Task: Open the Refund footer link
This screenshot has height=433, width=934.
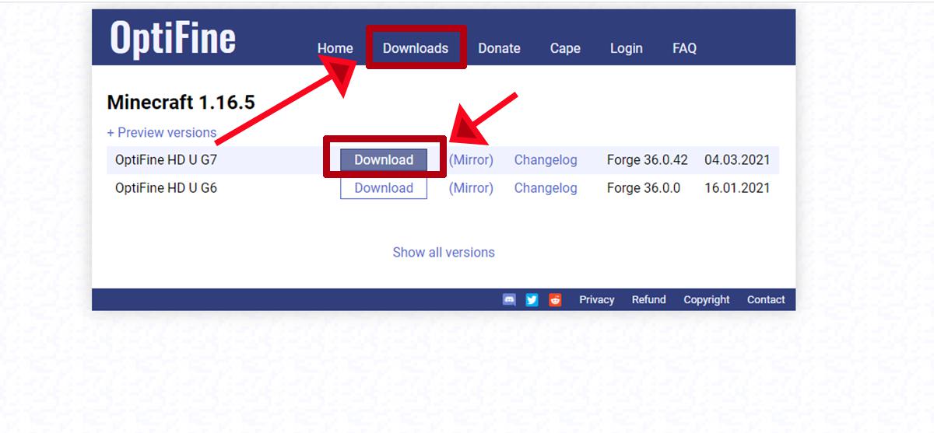Action: coord(649,299)
